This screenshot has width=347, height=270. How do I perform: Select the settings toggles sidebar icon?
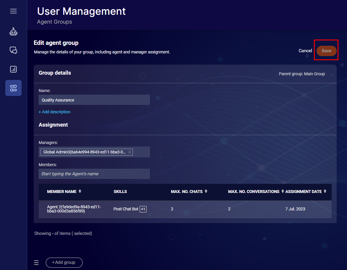13,88
